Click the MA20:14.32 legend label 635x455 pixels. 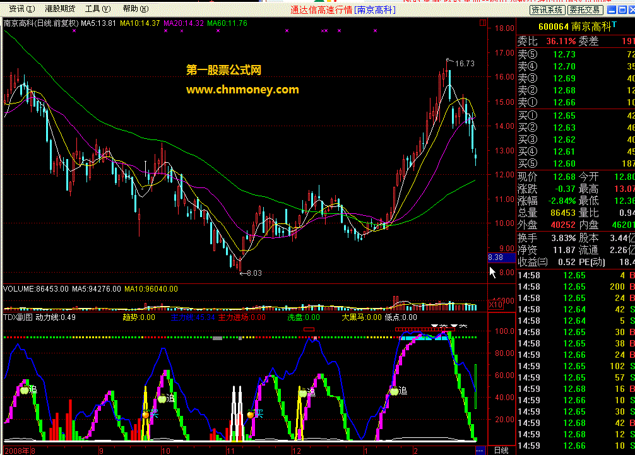pyautogui.click(x=184, y=23)
